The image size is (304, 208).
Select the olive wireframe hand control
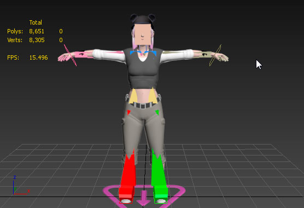tap(215, 55)
